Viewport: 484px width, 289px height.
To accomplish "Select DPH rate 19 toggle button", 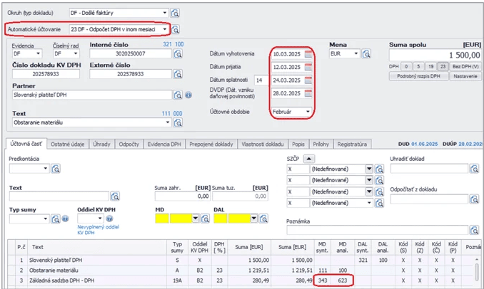I will point(431,65).
